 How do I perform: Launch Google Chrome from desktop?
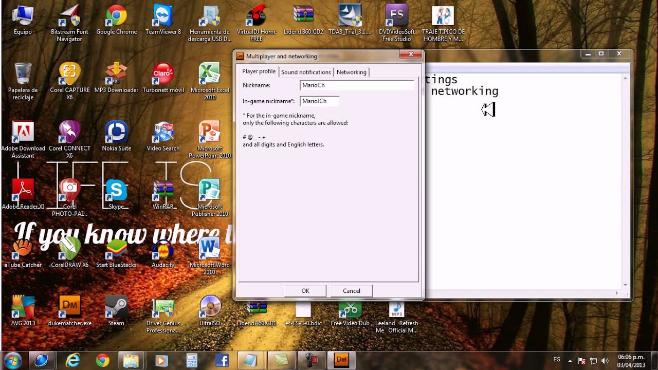(116, 20)
